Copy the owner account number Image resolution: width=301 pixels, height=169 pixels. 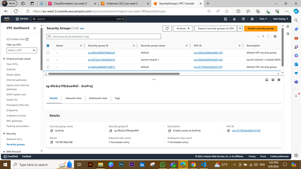coord(52,142)
